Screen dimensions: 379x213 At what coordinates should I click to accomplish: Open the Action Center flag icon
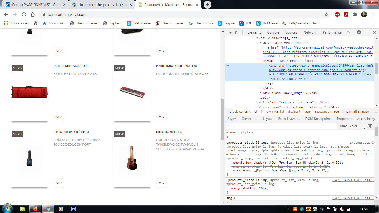coord(328,209)
